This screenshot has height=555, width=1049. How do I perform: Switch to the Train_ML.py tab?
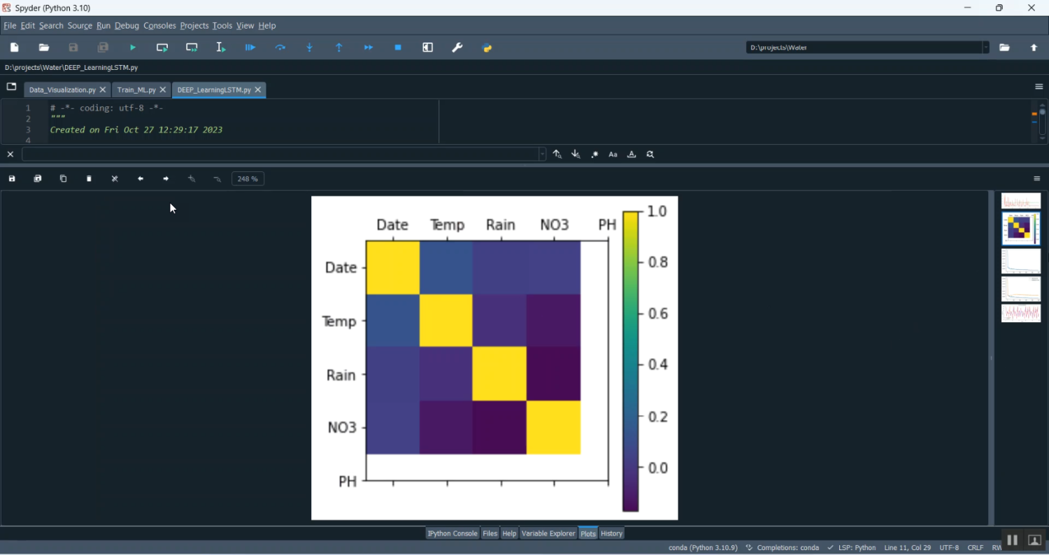coord(136,90)
